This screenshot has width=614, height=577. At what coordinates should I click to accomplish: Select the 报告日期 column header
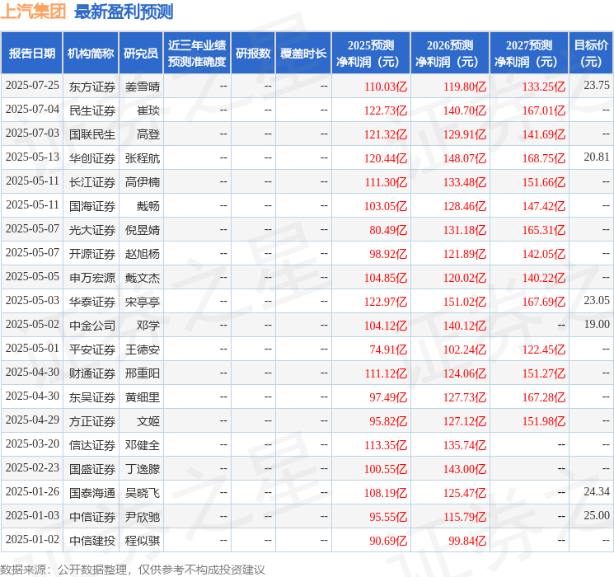[x=31, y=54]
